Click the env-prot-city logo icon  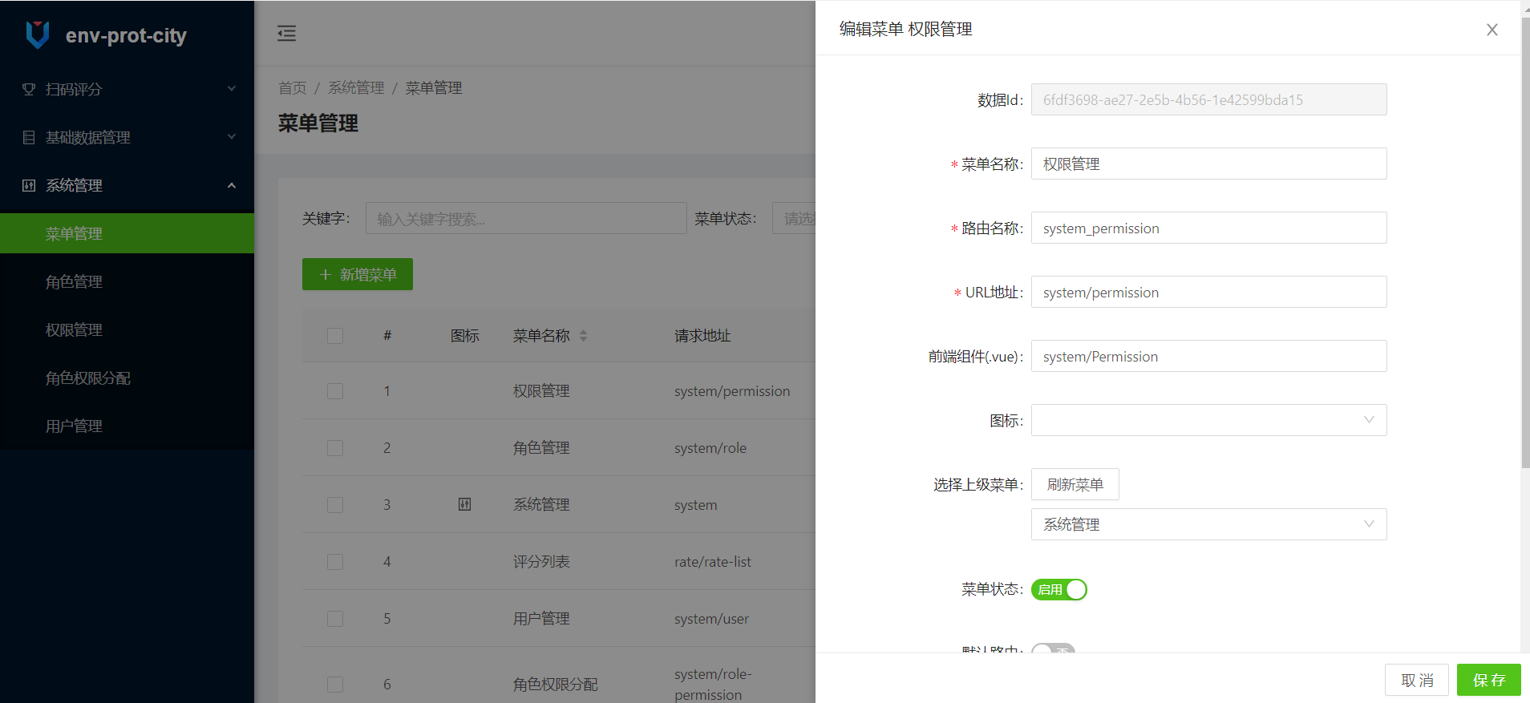click(x=38, y=34)
